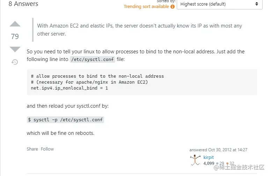Viewport: 270px width, 176px height.
Task: Open the Highest score (default) sort dropdown
Action: 219,4
